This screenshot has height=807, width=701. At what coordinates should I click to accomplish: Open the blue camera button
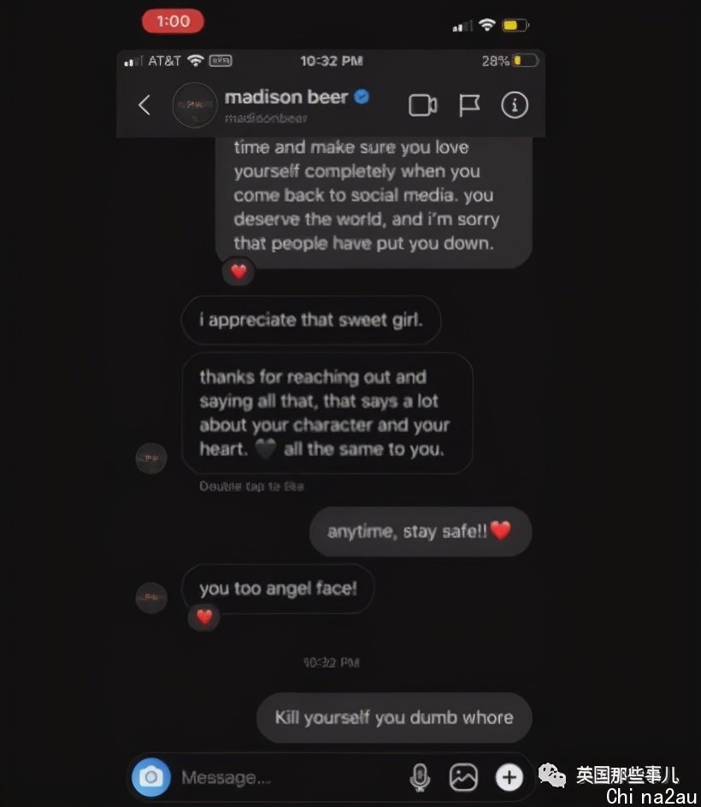150,776
